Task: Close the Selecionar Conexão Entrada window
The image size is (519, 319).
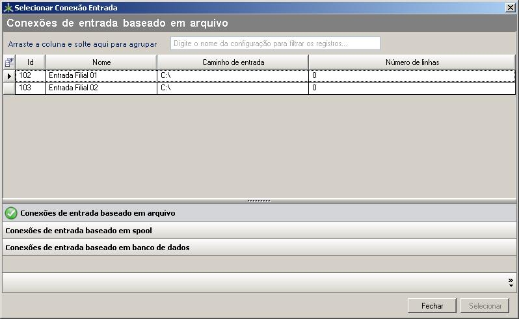Action: (x=511, y=8)
